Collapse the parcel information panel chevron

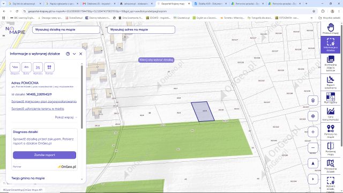pos(74,54)
